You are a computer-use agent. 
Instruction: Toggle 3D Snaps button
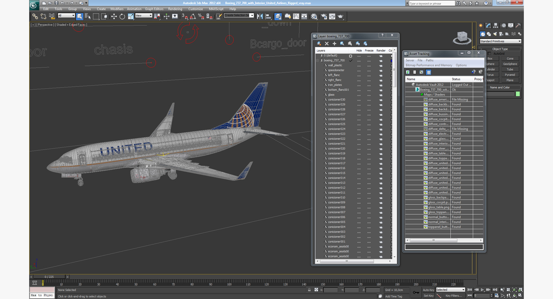pyautogui.click(x=185, y=16)
